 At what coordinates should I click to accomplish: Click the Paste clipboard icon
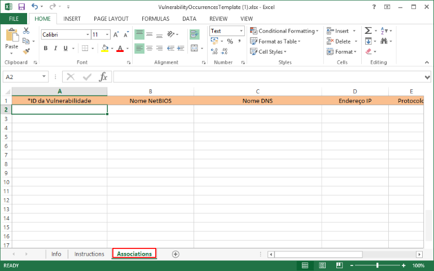click(12, 36)
